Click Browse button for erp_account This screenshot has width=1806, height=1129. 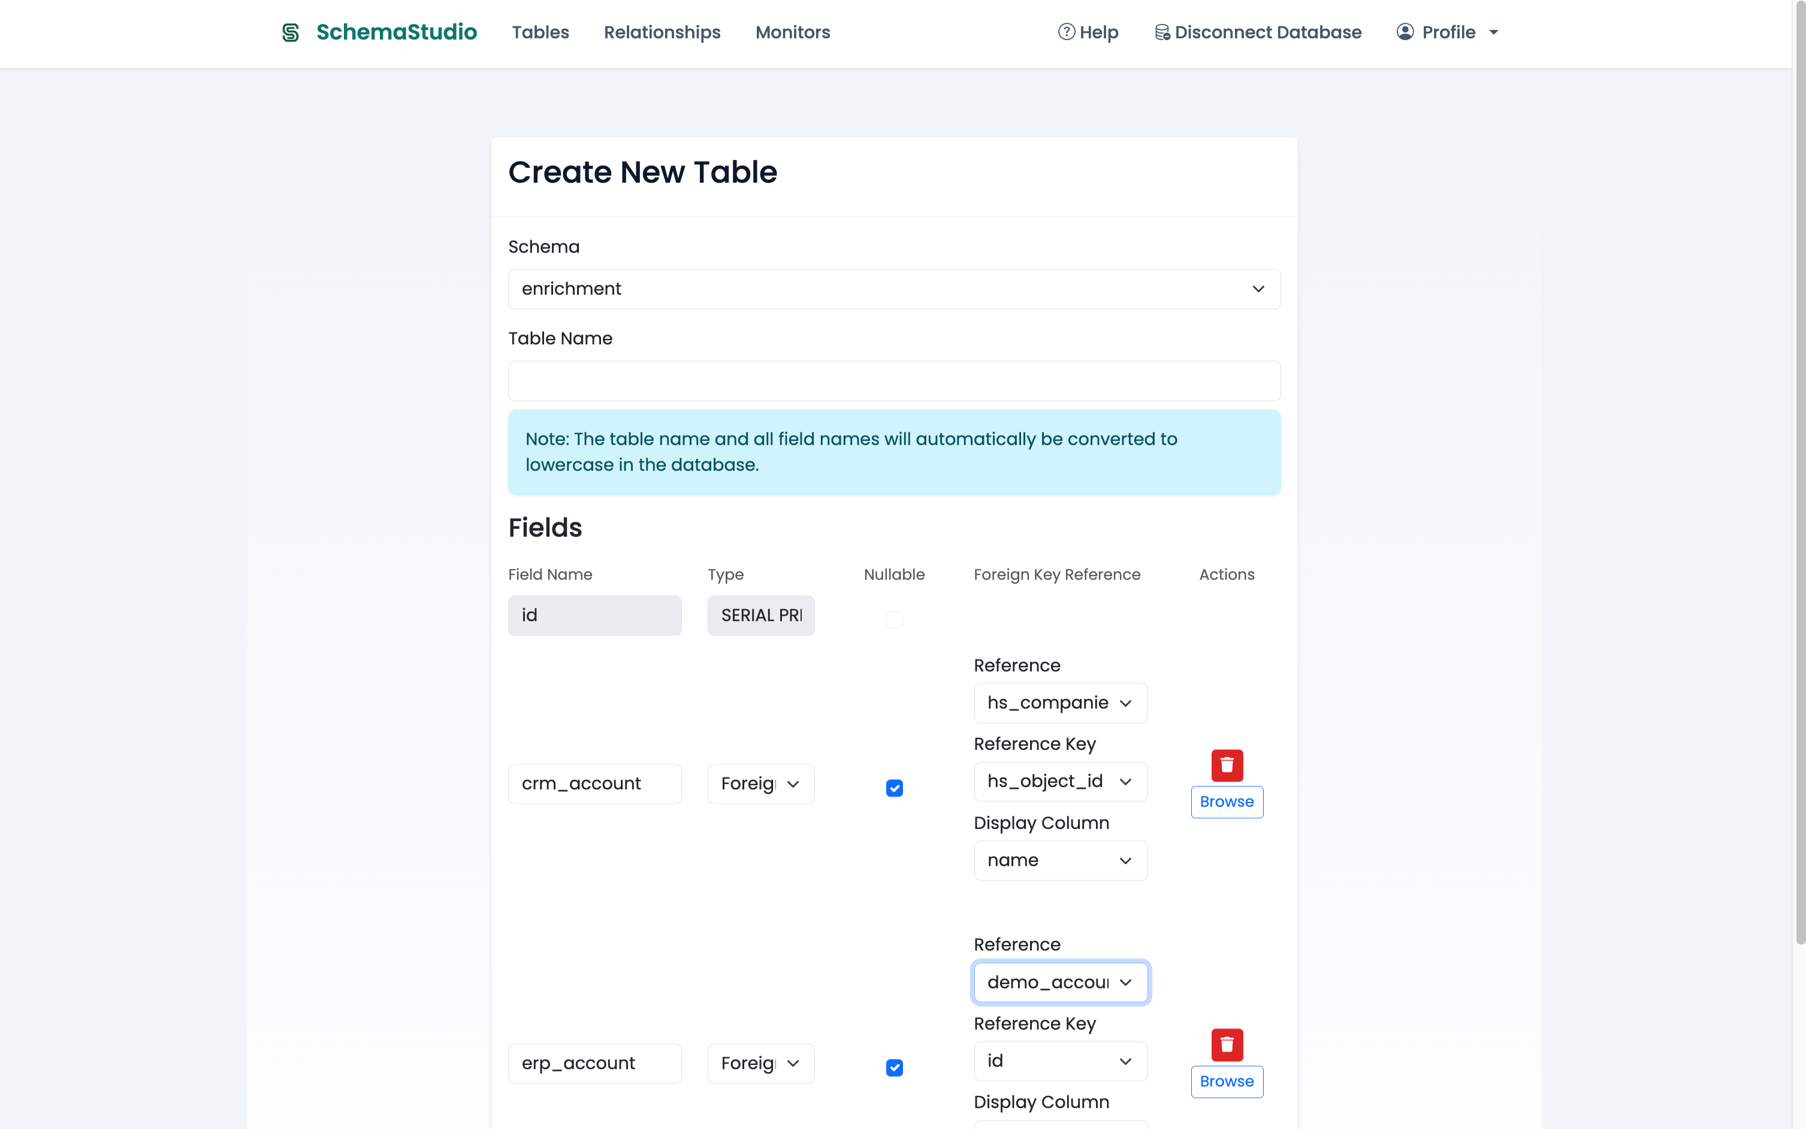click(x=1227, y=1081)
